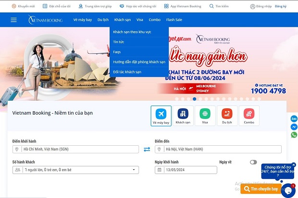Click the hotline 1900 4798 number
The image size is (298, 198).
tap(268, 91)
